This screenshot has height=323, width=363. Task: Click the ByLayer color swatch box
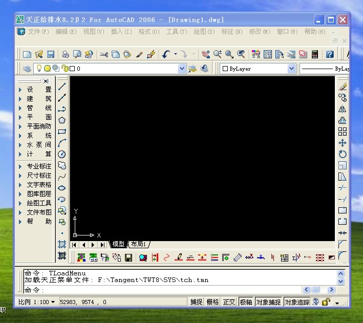225,69
